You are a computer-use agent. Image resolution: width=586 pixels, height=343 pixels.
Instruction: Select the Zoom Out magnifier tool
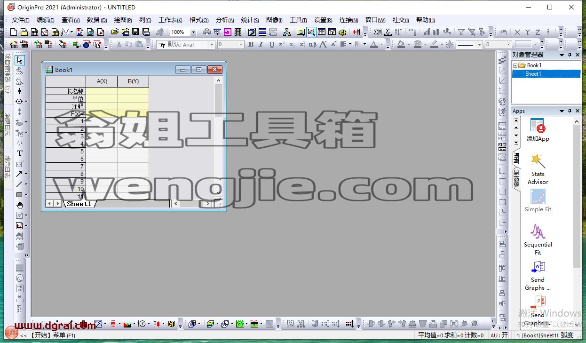point(19,81)
